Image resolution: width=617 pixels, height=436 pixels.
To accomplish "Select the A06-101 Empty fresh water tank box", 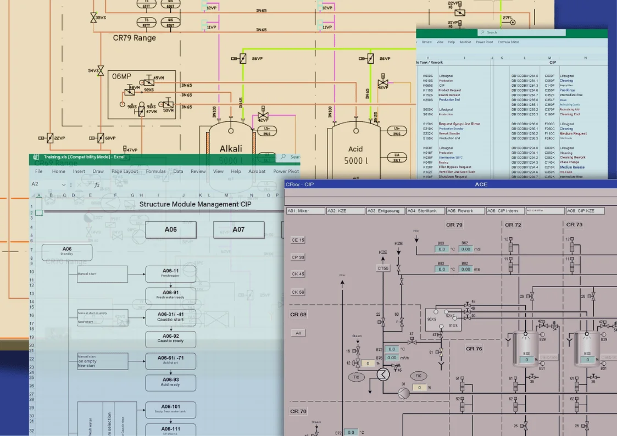I will pyautogui.click(x=170, y=409).
